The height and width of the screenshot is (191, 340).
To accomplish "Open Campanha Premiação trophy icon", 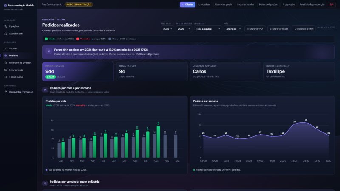I will 6,92.
